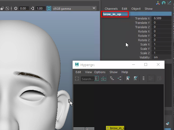Click the dimmed connections icon in Hypergraph toolbar
Screen dimensions: 174x130
tap(151, 78)
